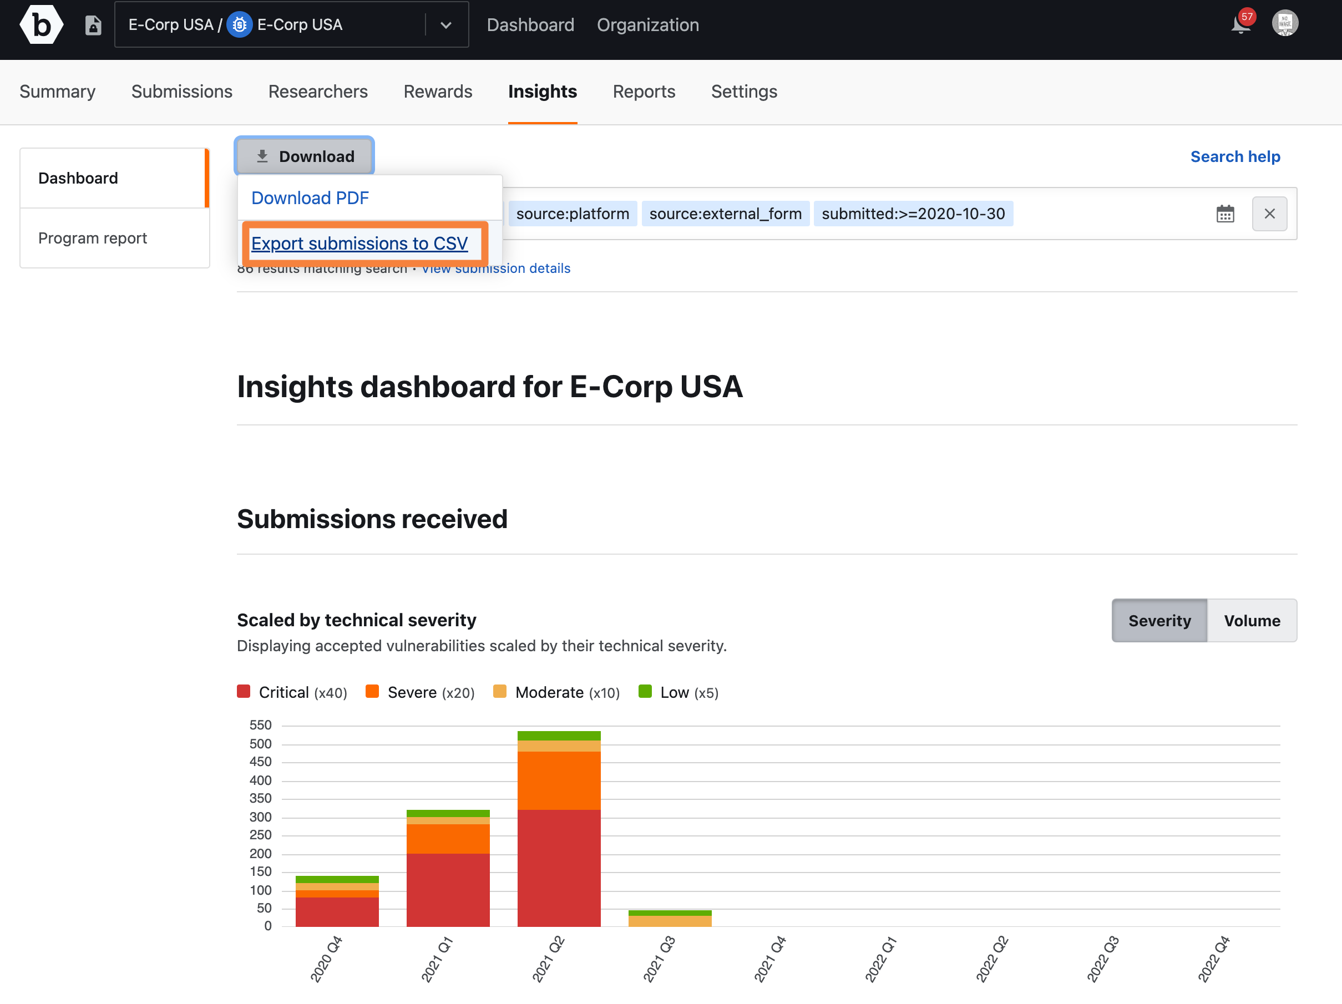This screenshot has height=1004, width=1342.
Task: Choose Download PDF from the menu
Action: [x=310, y=198]
